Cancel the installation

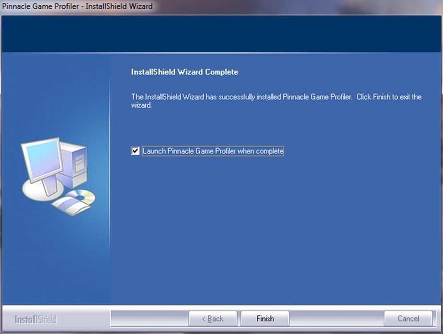tap(408, 318)
